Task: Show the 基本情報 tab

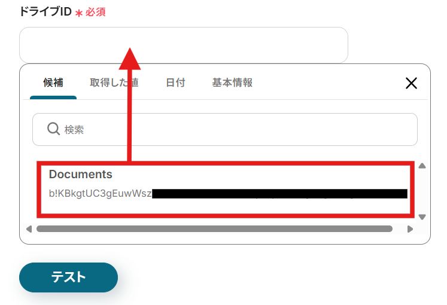Action: pyautogui.click(x=232, y=83)
